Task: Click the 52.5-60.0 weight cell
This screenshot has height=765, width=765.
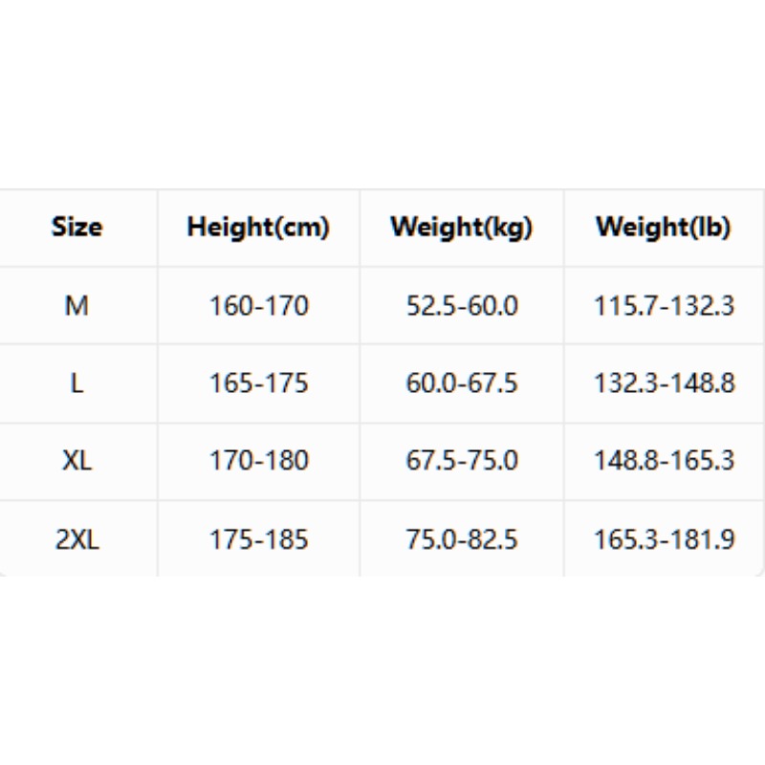Action: (x=462, y=306)
